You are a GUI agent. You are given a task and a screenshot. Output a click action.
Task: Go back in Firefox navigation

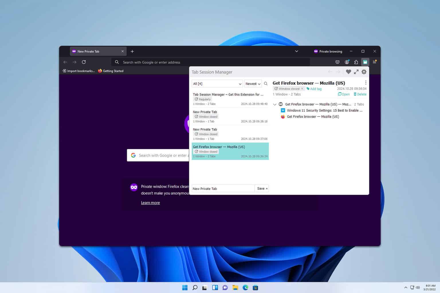[65, 62]
